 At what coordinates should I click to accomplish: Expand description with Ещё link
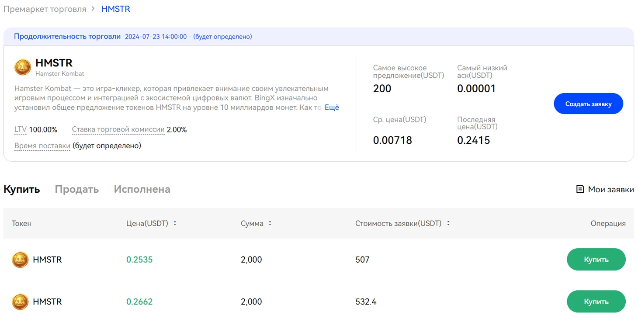[332, 107]
